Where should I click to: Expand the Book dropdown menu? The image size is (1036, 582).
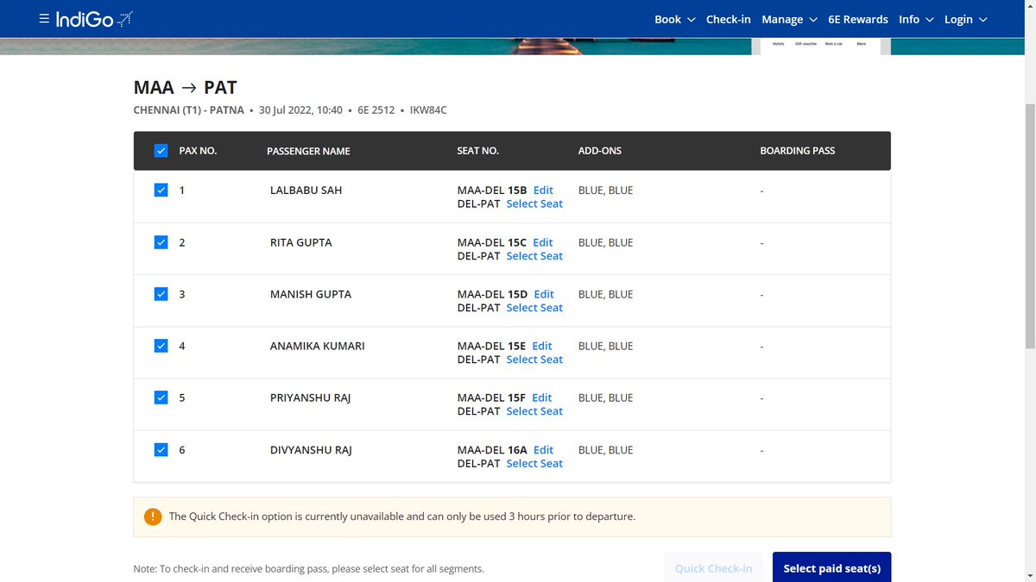click(675, 19)
